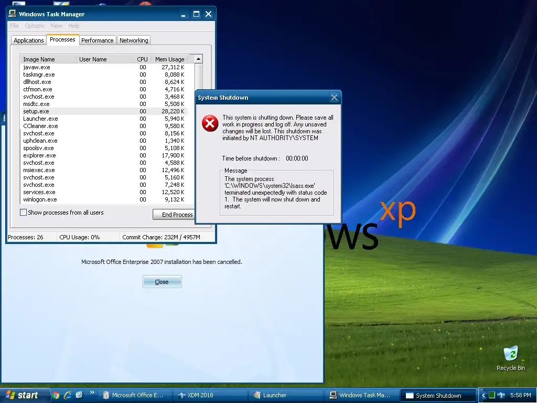The width and height of the screenshot is (537, 403).
Task: Expand hidden system tray icons
Action: click(x=483, y=396)
